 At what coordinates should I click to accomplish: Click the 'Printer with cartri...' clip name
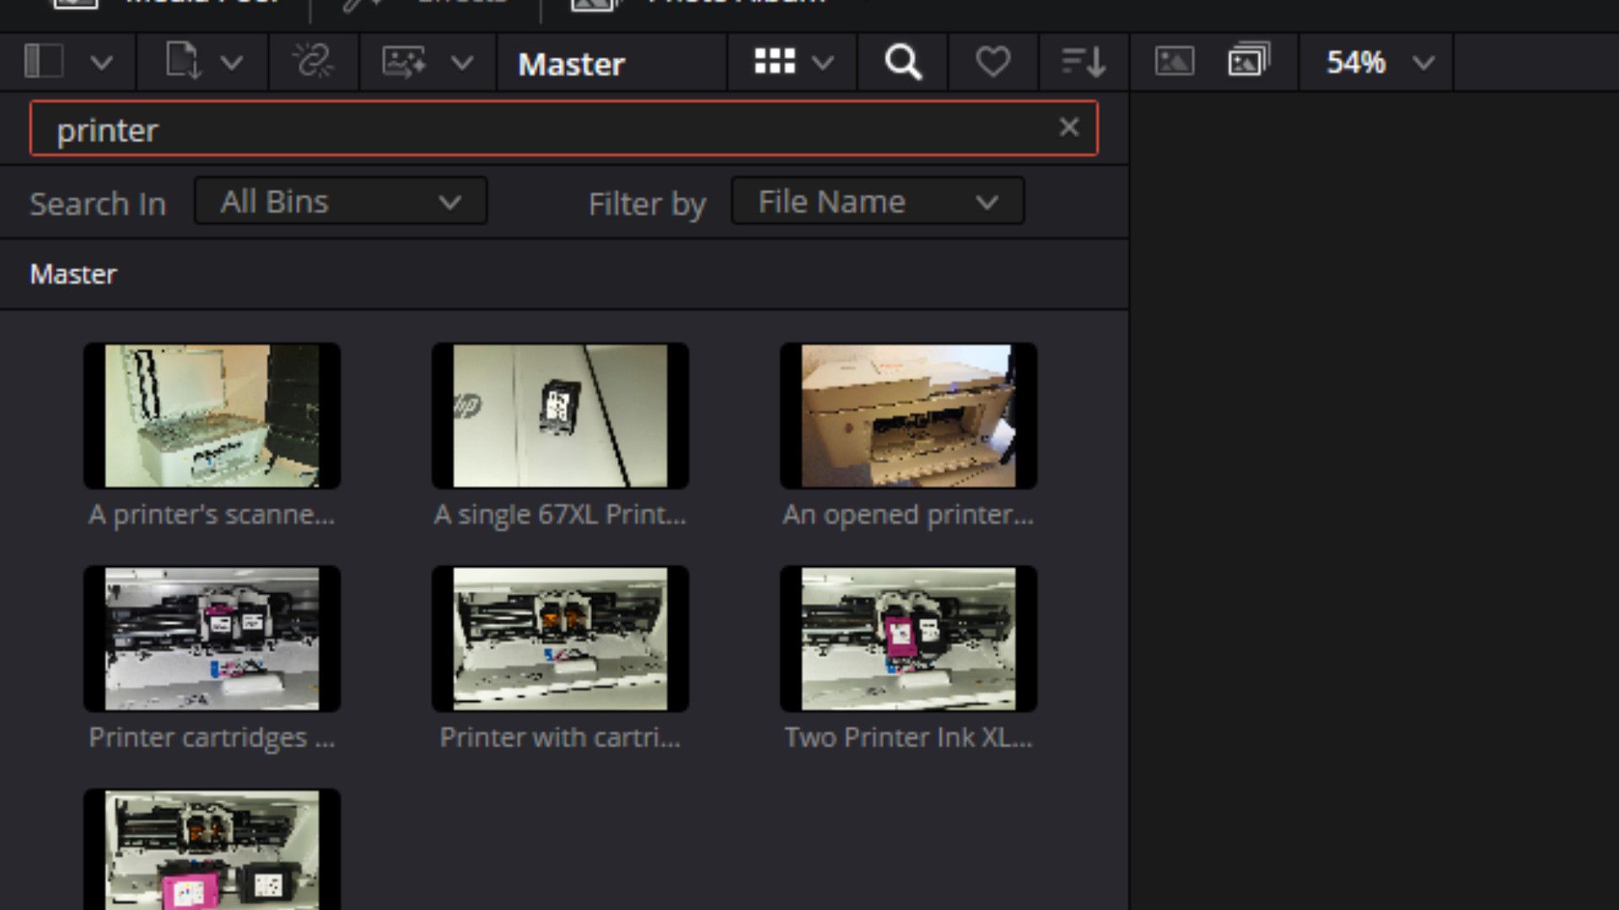coord(560,737)
